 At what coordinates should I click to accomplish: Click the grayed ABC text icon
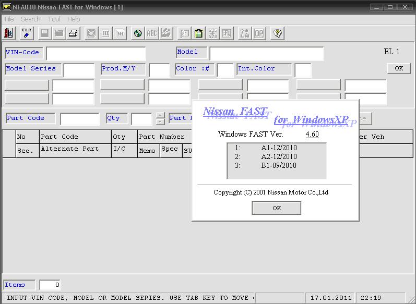pos(152,33)
